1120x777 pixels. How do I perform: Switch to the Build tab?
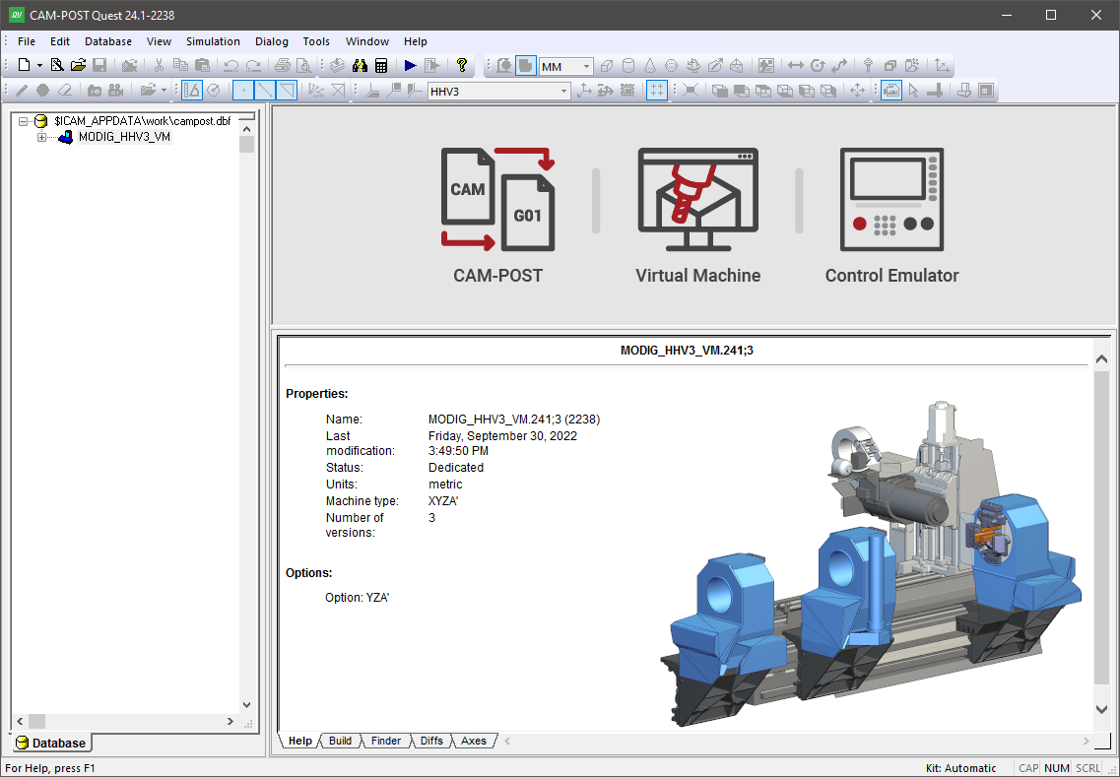(340, 741)
